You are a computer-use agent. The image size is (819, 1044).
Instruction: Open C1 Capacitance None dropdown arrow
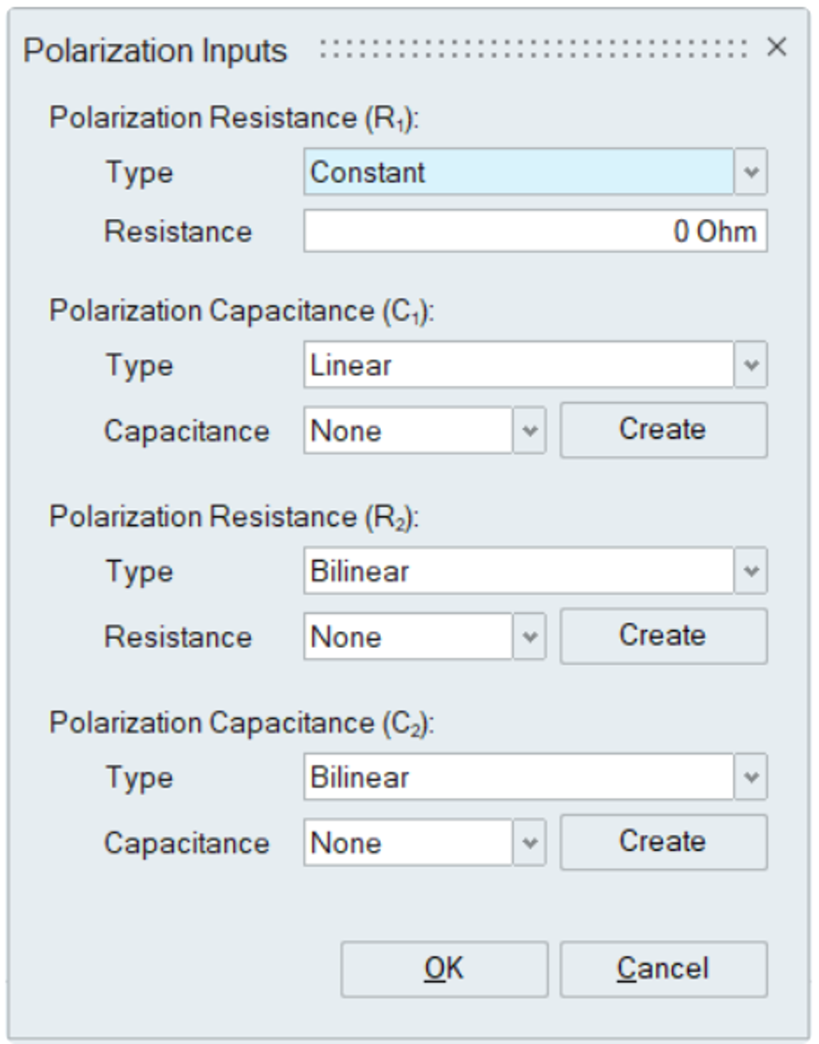tap(530, 431)
